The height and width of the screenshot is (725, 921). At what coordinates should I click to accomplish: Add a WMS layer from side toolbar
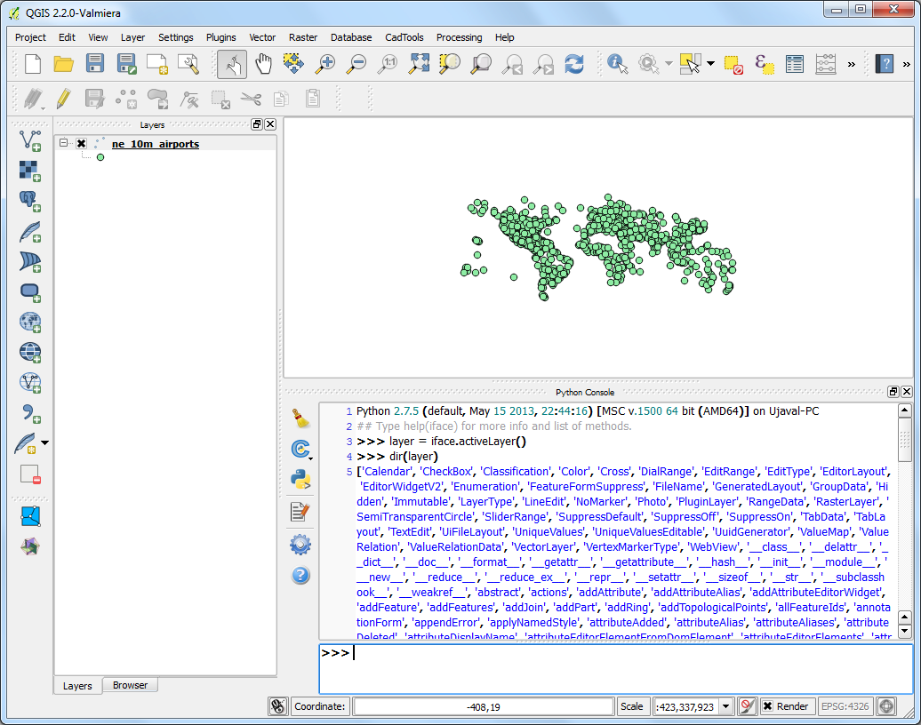[x=30, y=322]
